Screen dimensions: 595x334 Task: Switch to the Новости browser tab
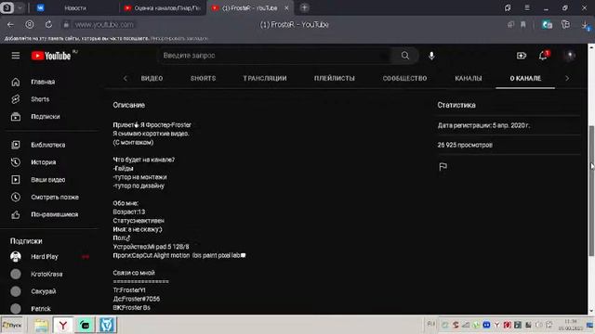click(75, 8)
